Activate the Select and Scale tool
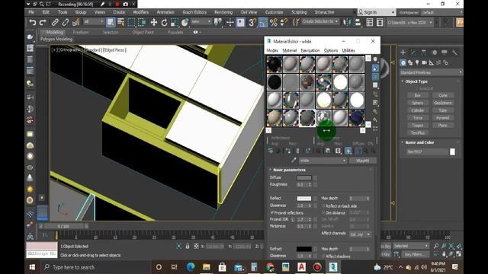 tap(175, 22)
